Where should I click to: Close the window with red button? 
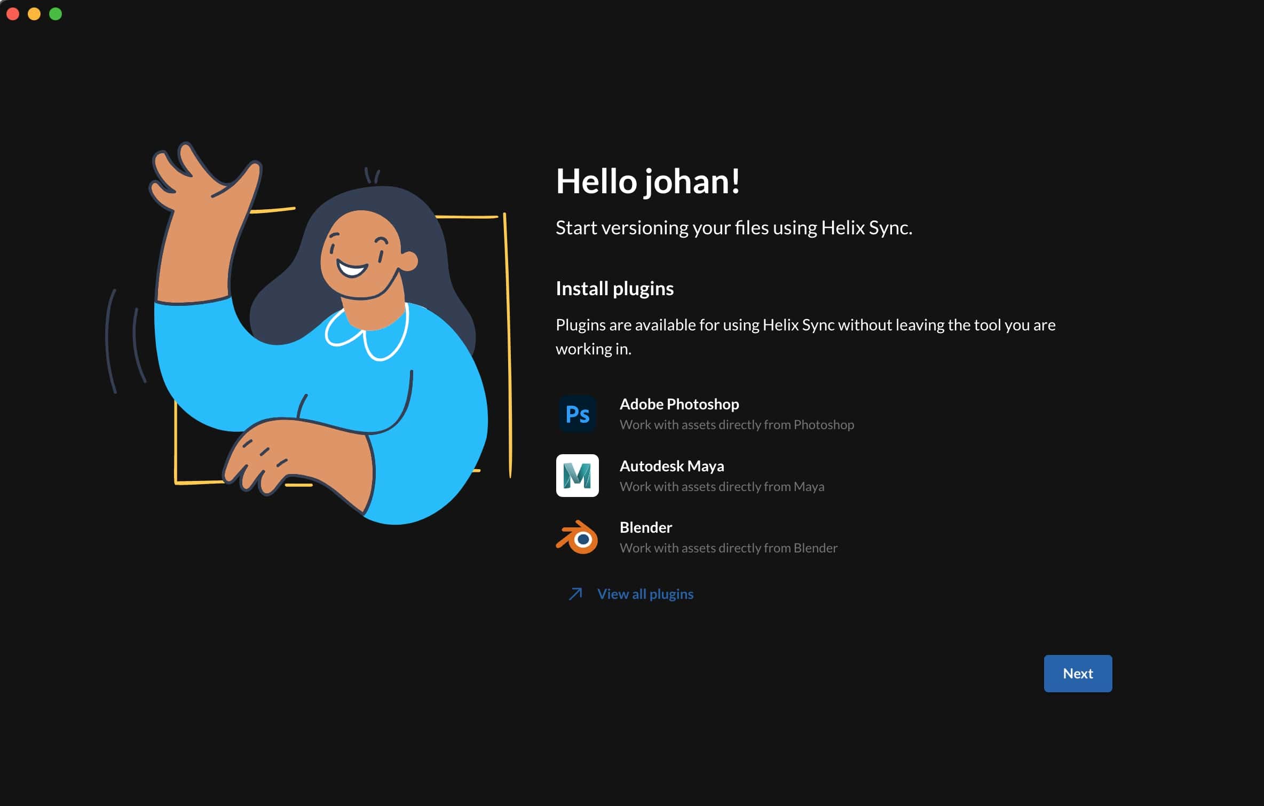point(13,14)
